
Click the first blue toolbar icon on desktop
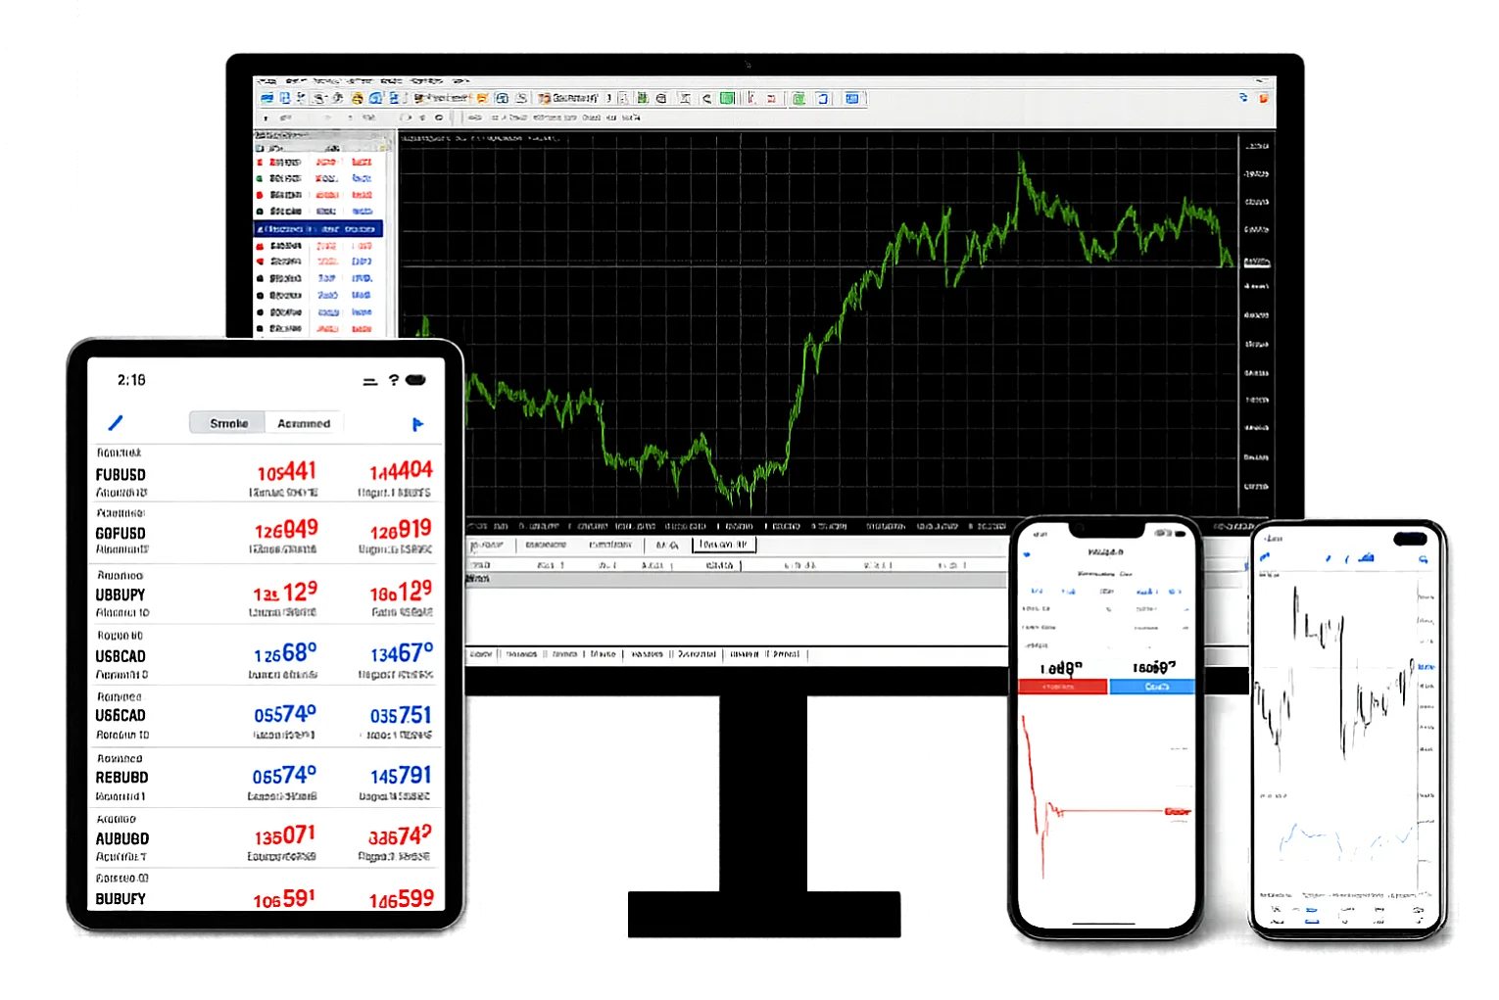(267, 98)
